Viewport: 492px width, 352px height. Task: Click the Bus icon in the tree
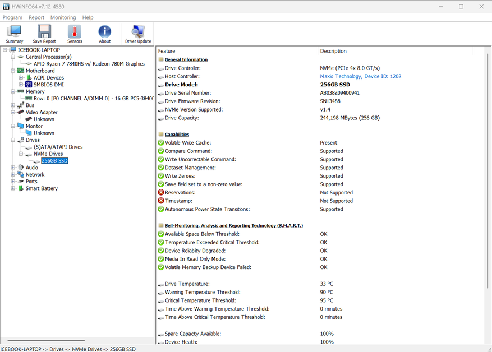(21, 105)
